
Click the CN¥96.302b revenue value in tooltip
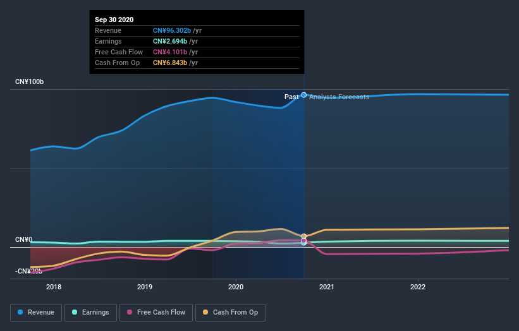tap(172, 30)
